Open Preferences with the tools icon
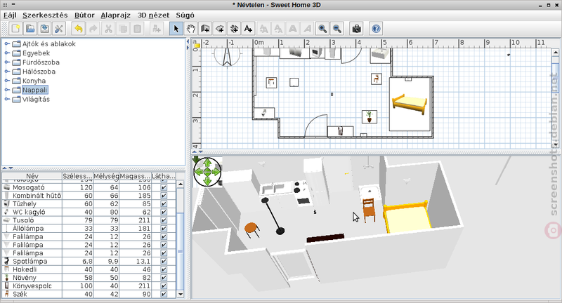Screen dimensions: 562x303 point(59,29)
